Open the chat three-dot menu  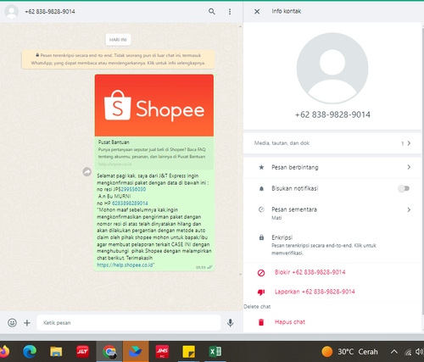pyautogui.click(x=230, y=11)
